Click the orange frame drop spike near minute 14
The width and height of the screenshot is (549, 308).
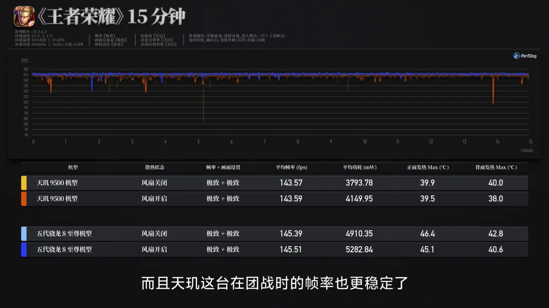[x=493, y=90]
